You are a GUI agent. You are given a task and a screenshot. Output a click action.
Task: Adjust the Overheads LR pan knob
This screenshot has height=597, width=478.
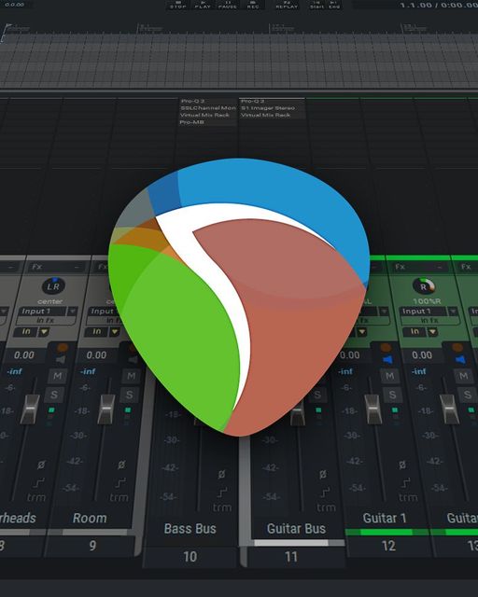[x=53, y=286]
